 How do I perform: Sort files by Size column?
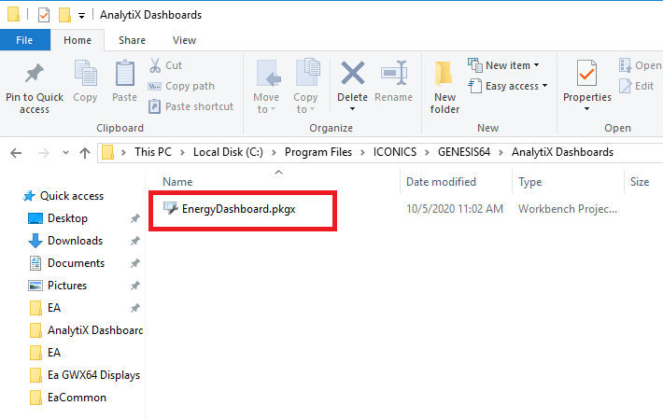tap(640, 182)
